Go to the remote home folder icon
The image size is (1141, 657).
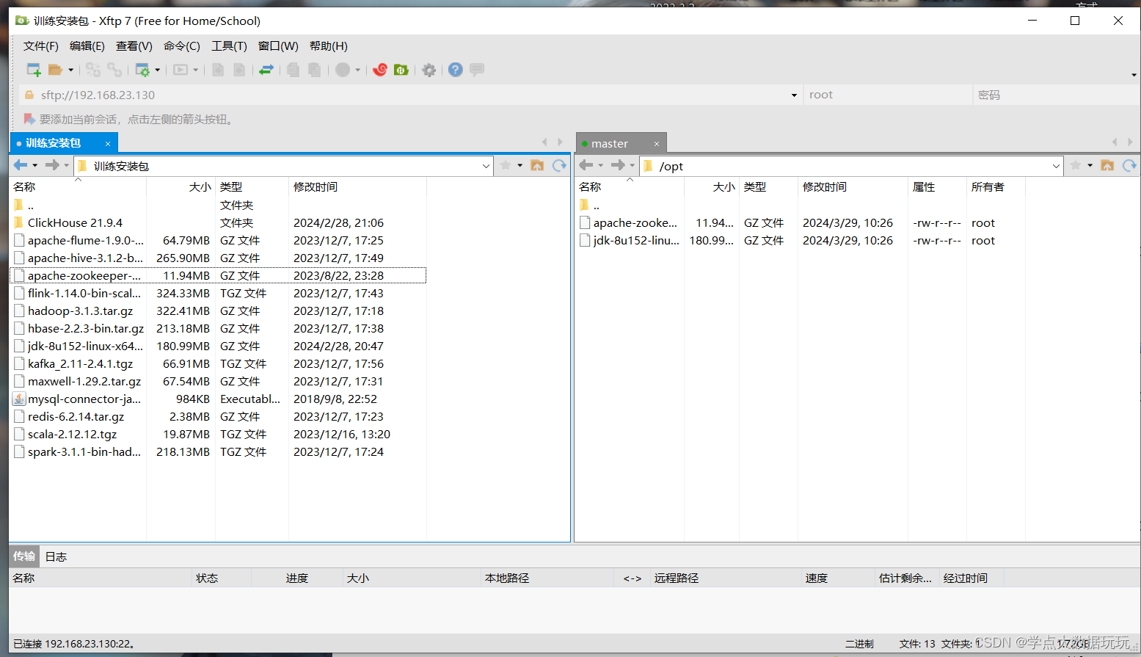1107,165
